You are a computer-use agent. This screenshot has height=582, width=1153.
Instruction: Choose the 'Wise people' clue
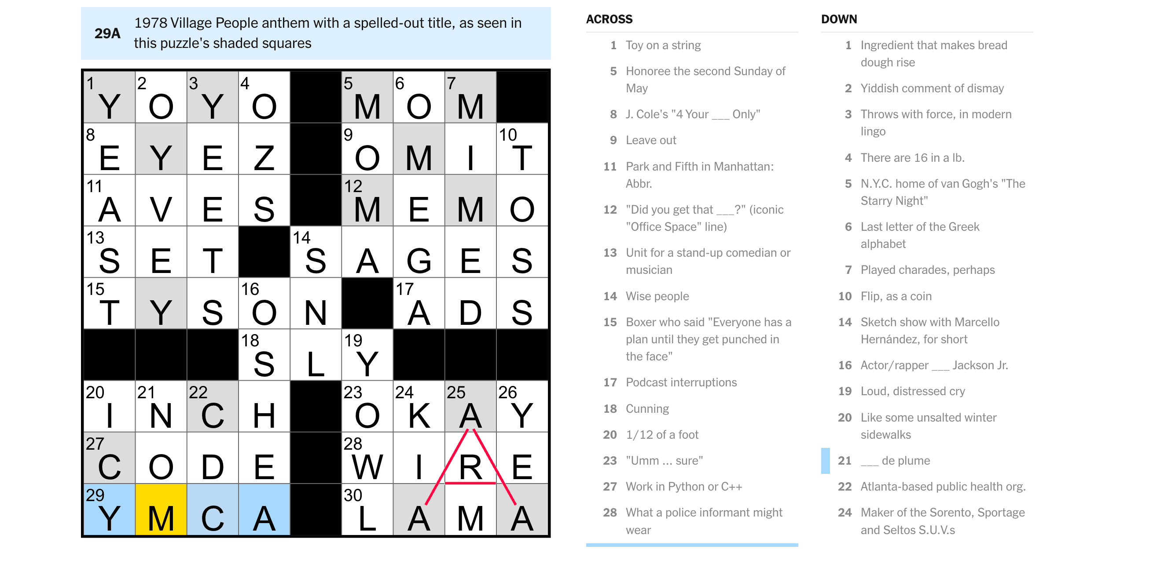[657, 296]
